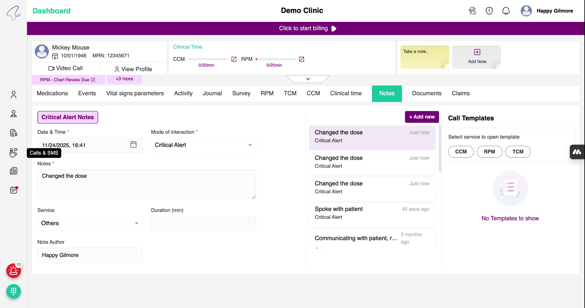The width and height of the screenshot is (585, 308).
Task: Click the note-signing icon in top bar
Action: 472,11
